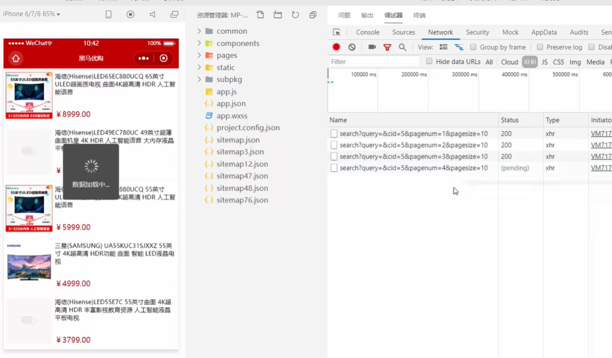Collapse all folders icon in explorer
This screenshot has width=612, height=358.
(313, 15)
